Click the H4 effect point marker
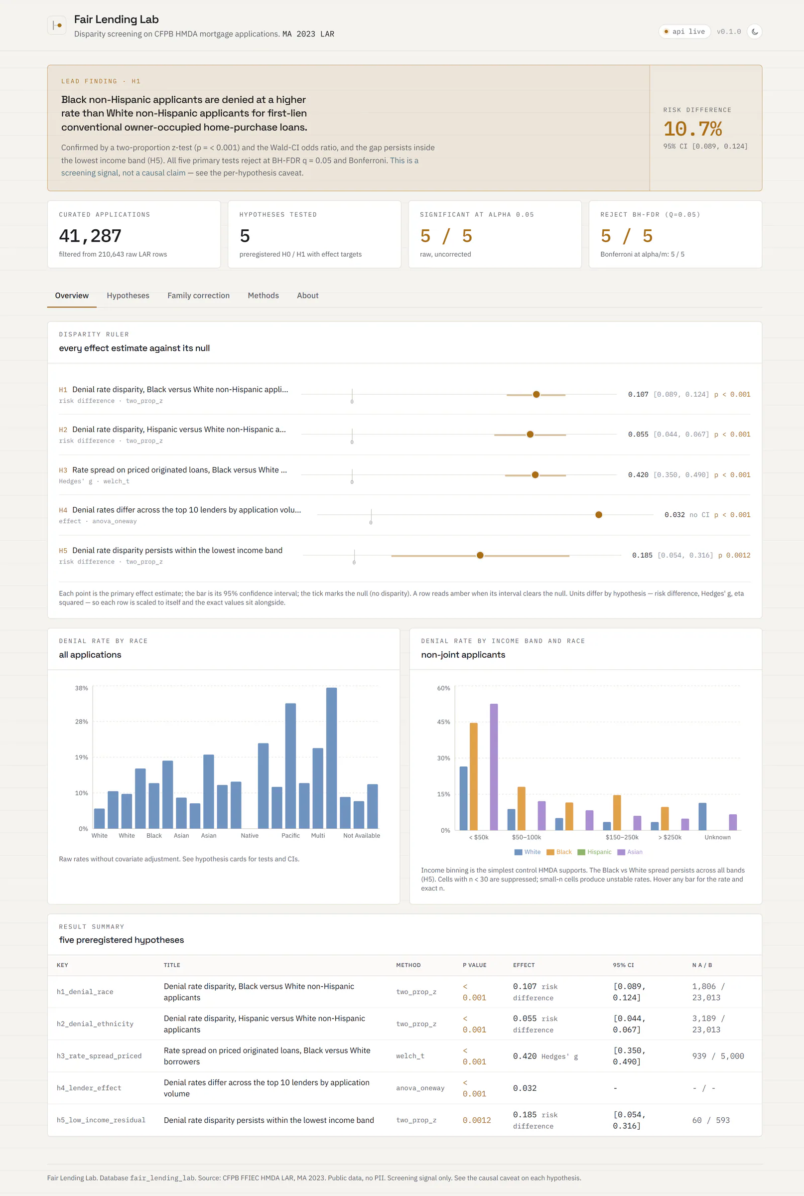The width and height of the screenshot is (804, 1196). 598,514
